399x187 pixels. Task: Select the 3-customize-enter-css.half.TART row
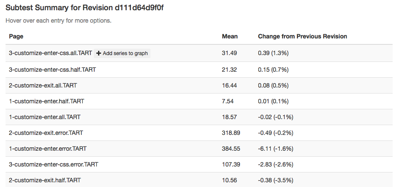(52, 70)
